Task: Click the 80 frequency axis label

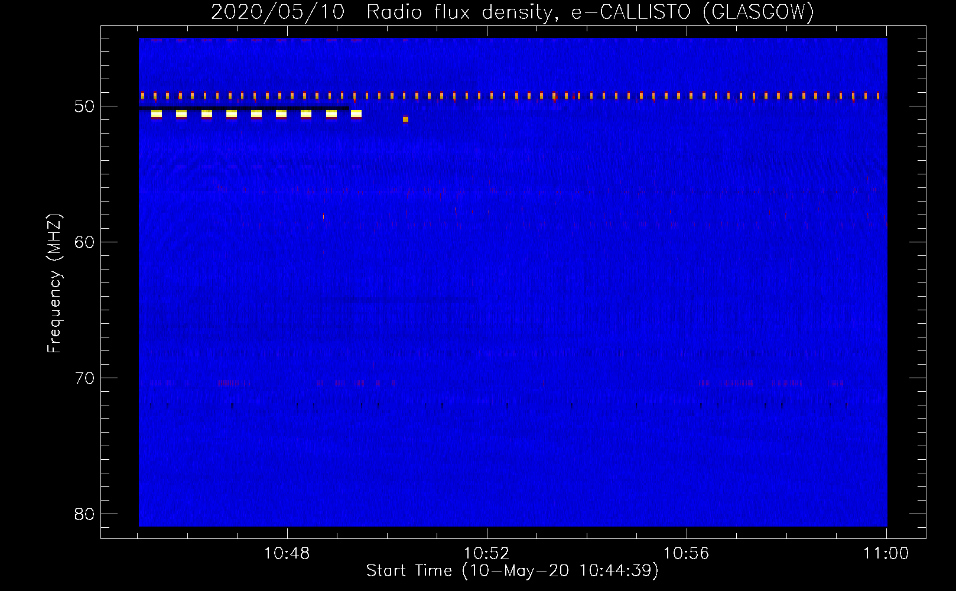Action: 84,514
